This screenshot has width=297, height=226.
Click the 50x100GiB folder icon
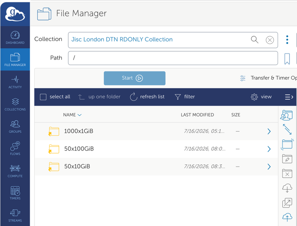[54, 149]
